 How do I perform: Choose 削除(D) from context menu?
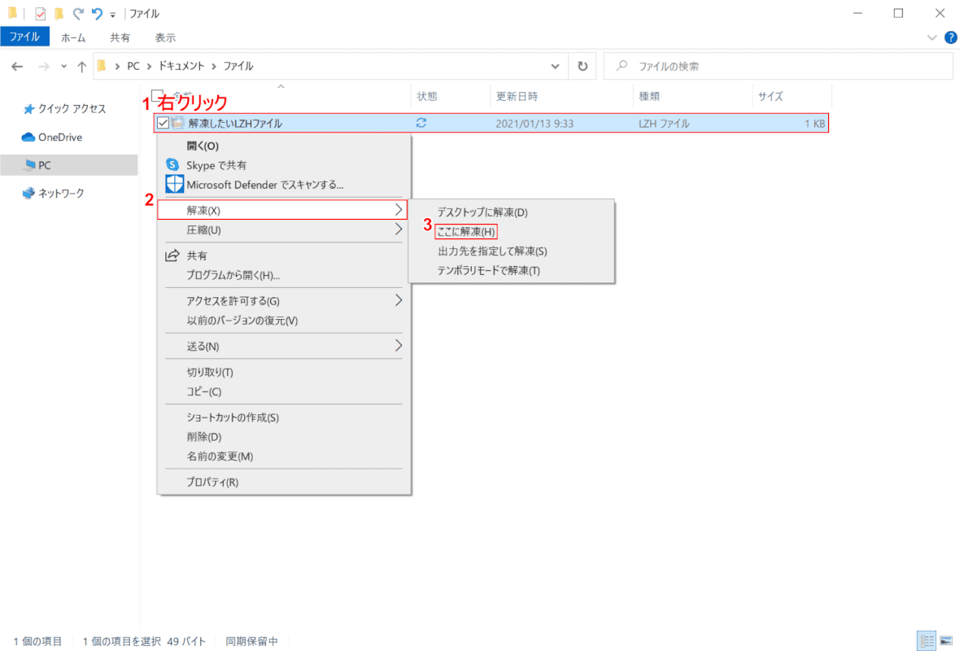coord(284,437)
